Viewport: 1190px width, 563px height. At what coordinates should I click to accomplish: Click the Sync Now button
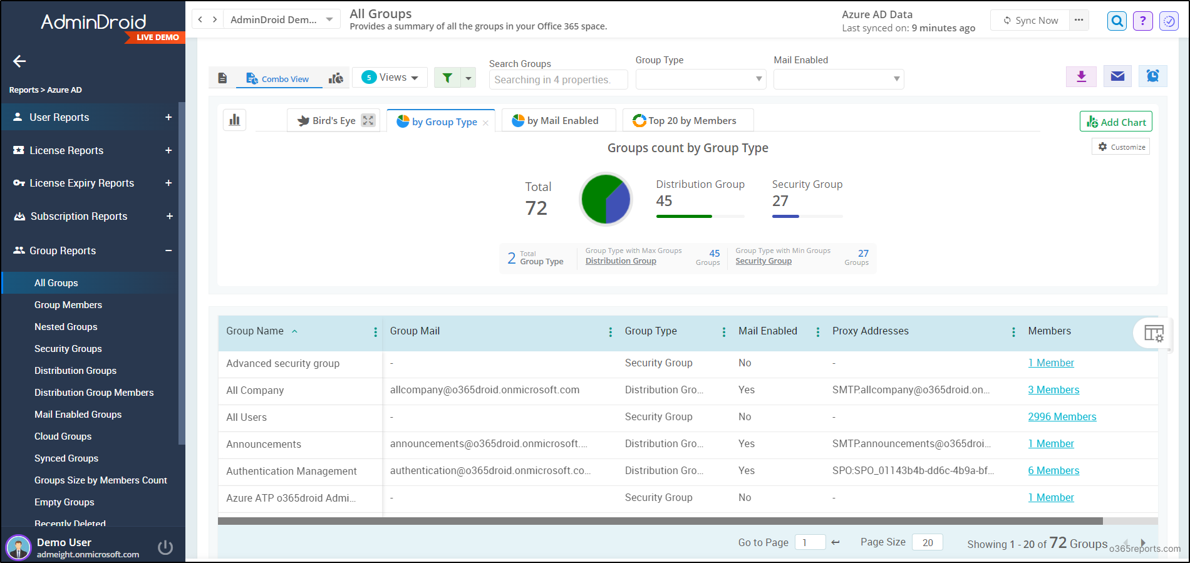coord(1030,20)
